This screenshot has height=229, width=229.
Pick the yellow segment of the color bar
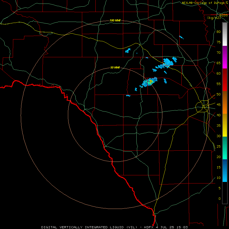[x=225, y=125]
